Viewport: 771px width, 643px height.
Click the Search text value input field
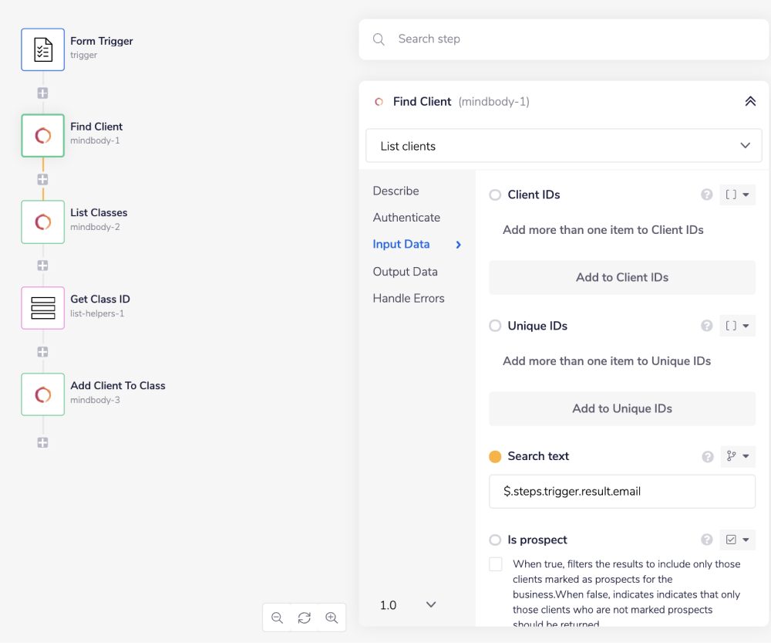(621, 492)
